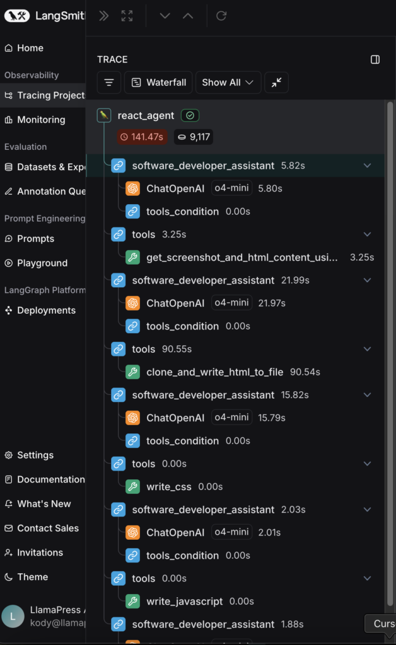This screenshot has width=396, height=645.
Task: Click the OpenAI icon on the 21.97s run
Action: point(132,303)
